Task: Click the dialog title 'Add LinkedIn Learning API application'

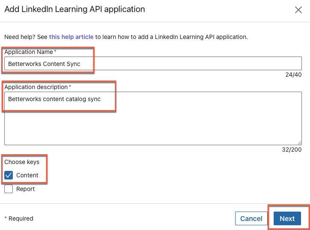Action: [x=75, y=9]
